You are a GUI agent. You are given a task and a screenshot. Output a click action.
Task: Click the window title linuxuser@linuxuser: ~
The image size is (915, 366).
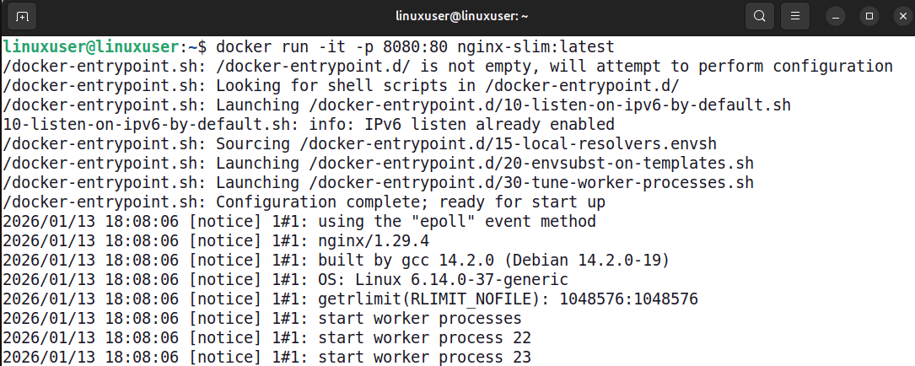(x=457, y=16)
